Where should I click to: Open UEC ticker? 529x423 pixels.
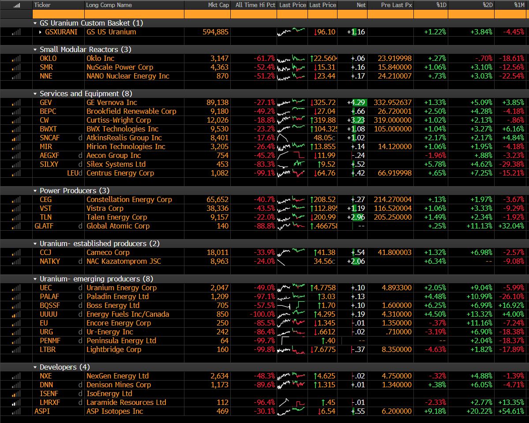click(x=46, y=288)
